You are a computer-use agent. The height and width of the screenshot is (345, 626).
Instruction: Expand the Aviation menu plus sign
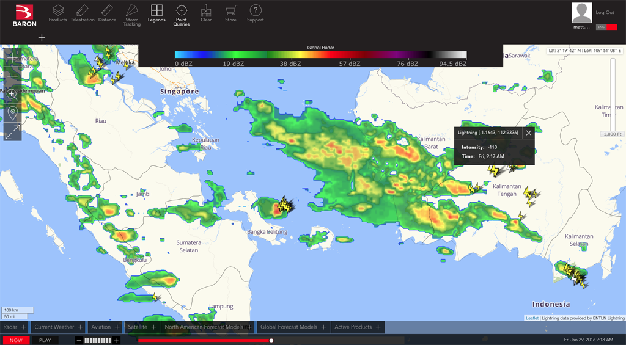pos(117,327)
